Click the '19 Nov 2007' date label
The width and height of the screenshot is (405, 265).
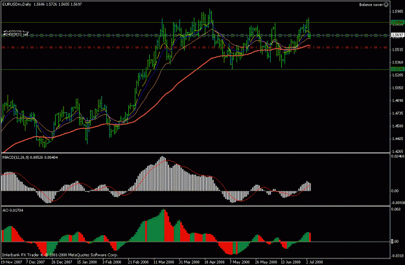(x=12, y=262)
